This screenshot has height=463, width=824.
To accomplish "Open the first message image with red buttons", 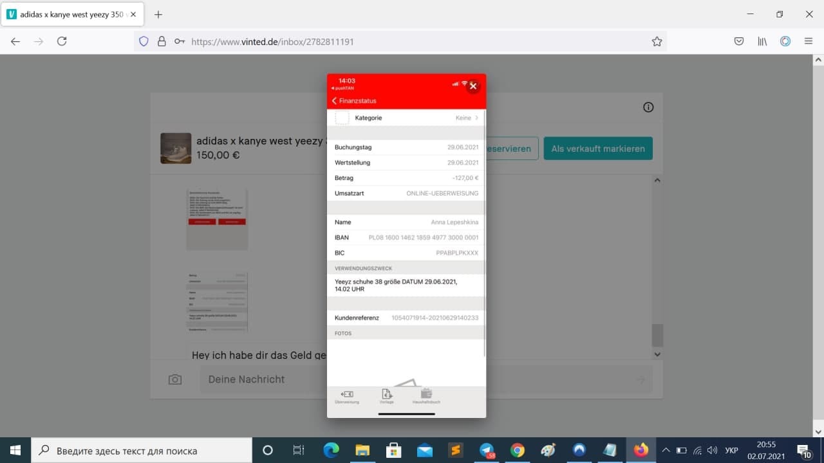I will [x=217, y=219].
